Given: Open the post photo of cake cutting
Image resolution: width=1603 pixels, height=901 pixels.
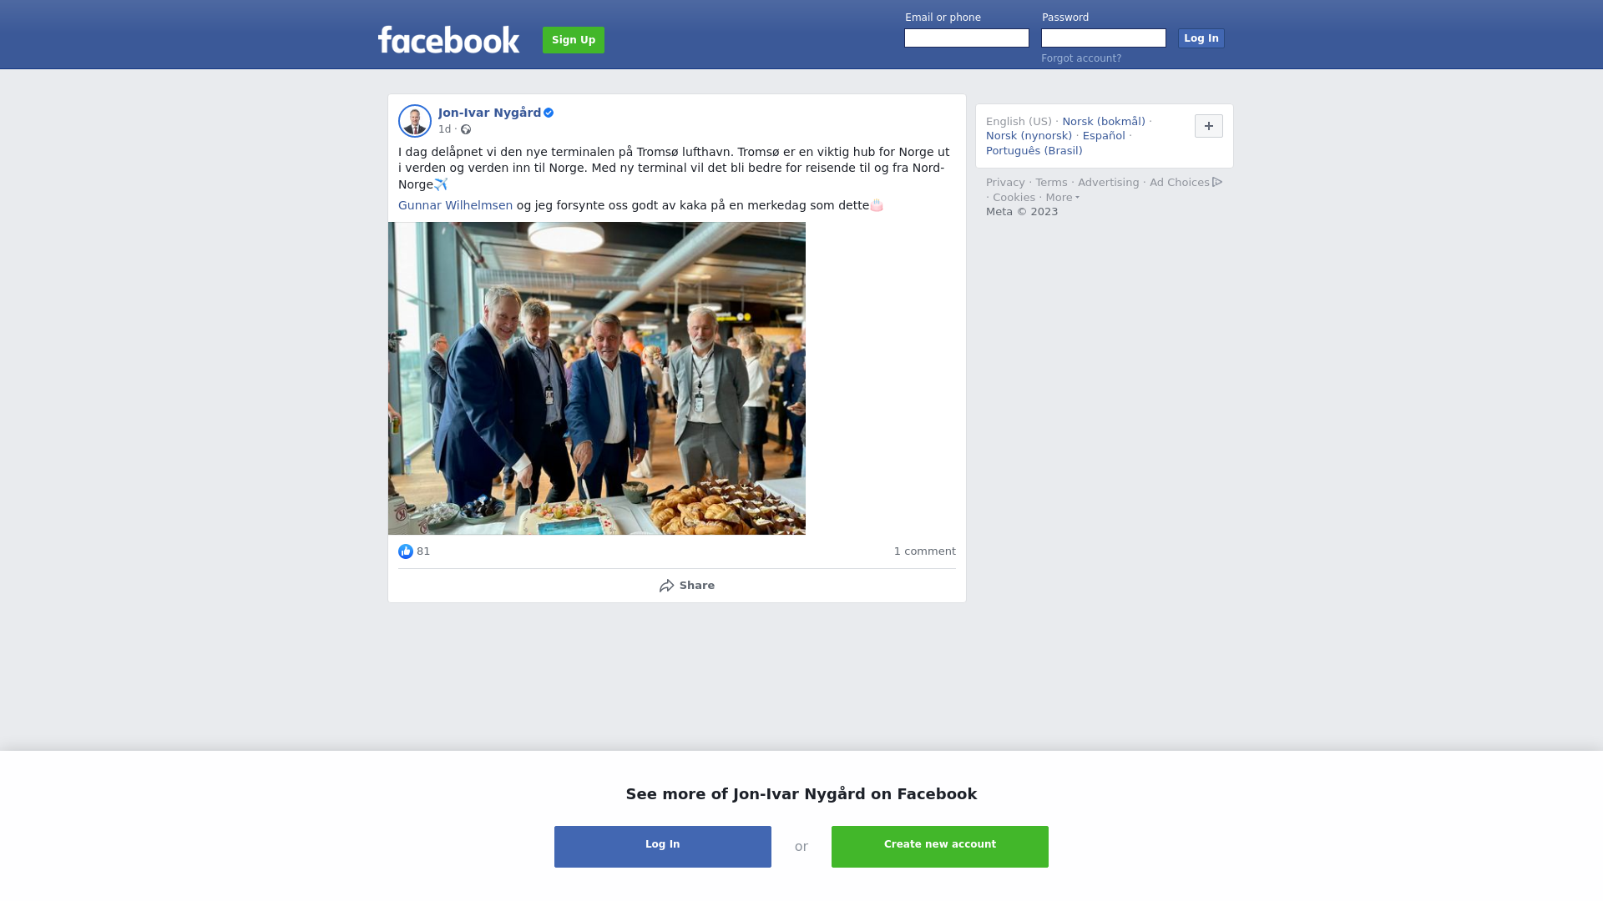Looking at the screenshot, I should pos(597,378).
